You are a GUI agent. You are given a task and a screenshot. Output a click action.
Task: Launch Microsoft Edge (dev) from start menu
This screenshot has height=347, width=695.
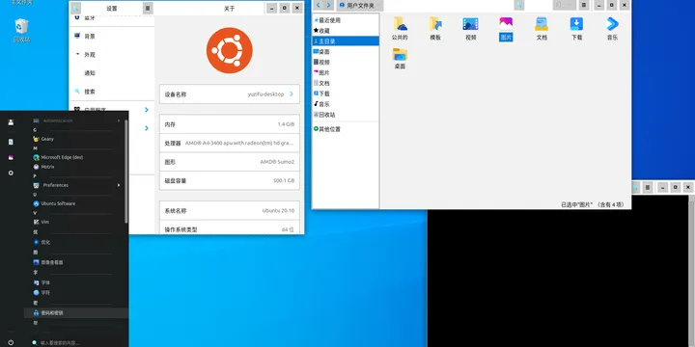coord(76,157)
